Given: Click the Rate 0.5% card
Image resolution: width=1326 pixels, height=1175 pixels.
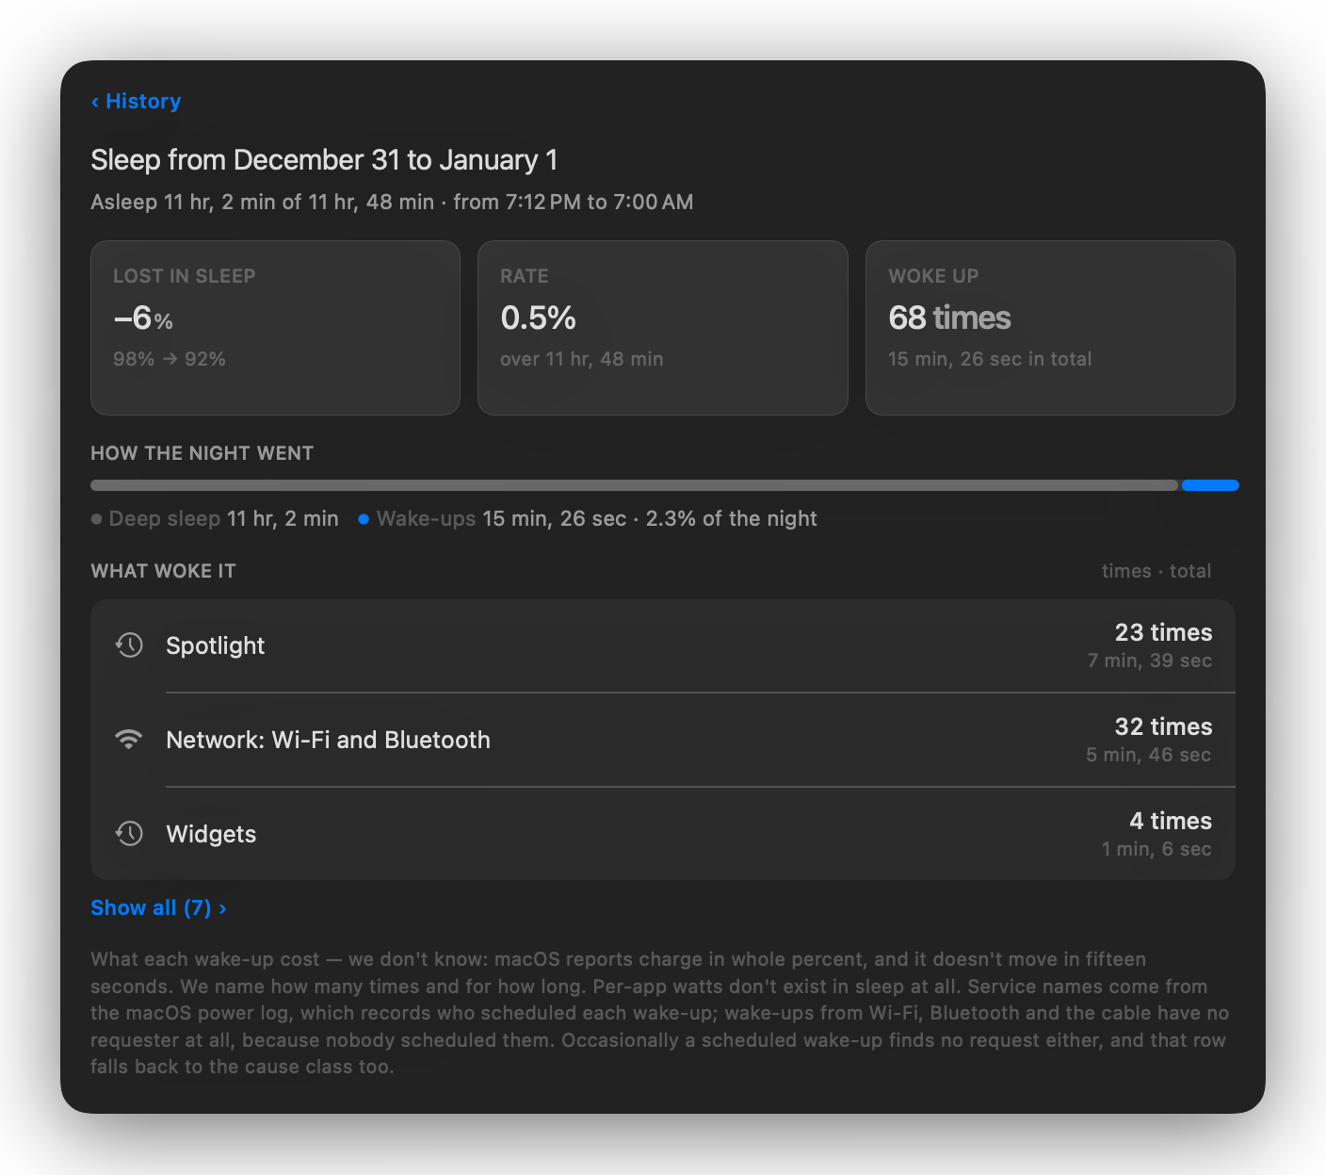Looking at the screenshot, I should pyautogui.click(x=663, y=328).
